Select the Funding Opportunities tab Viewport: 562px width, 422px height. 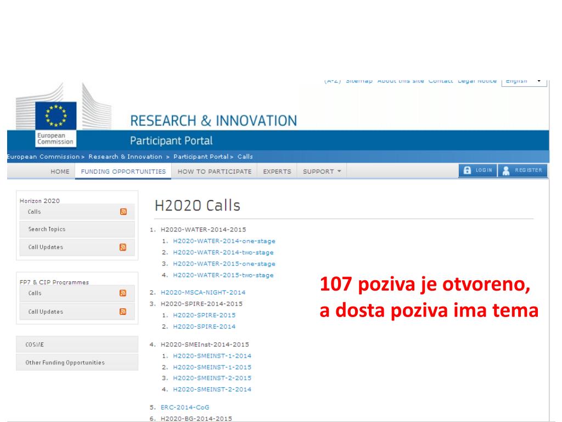click(123, 171)
